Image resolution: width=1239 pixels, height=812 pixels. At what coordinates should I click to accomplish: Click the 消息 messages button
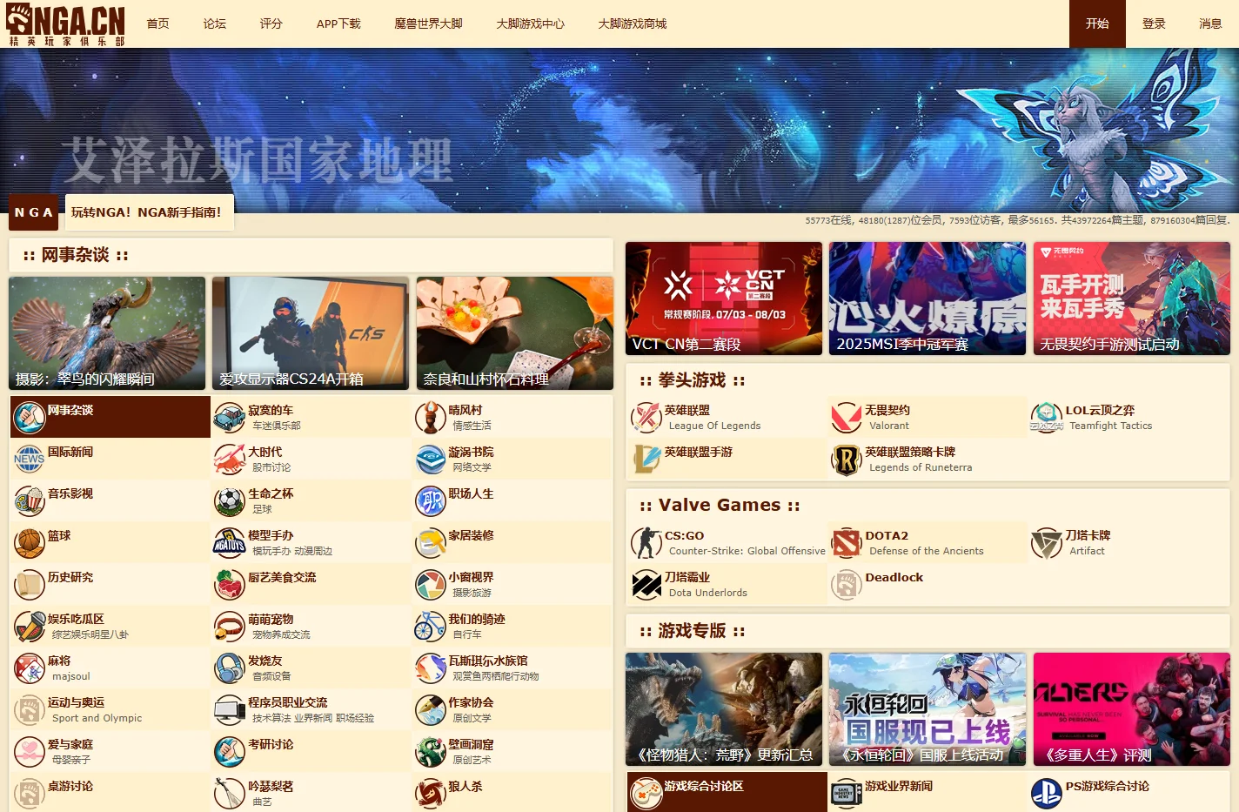1210,23
